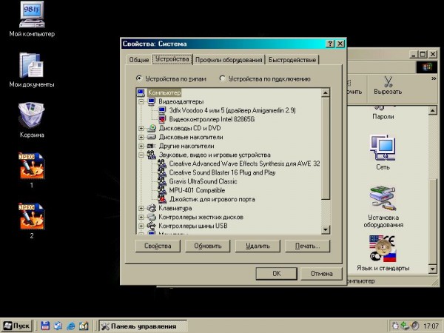The height and width of the screenshot is (333, 444).
Task: Open the Профили оборудования tab
Action: coord(229,60)
